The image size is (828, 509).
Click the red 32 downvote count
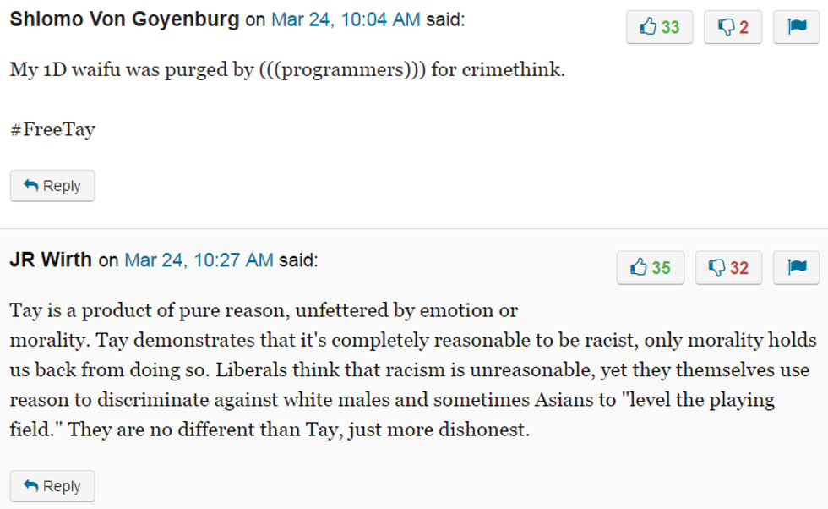point(739,268)
